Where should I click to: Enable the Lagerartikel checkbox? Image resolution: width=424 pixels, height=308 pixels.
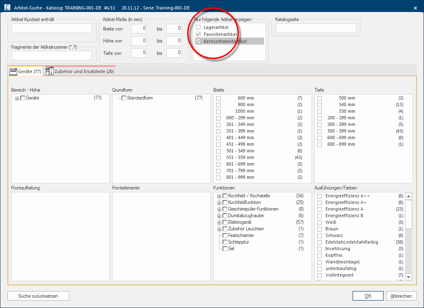(198, 27)
